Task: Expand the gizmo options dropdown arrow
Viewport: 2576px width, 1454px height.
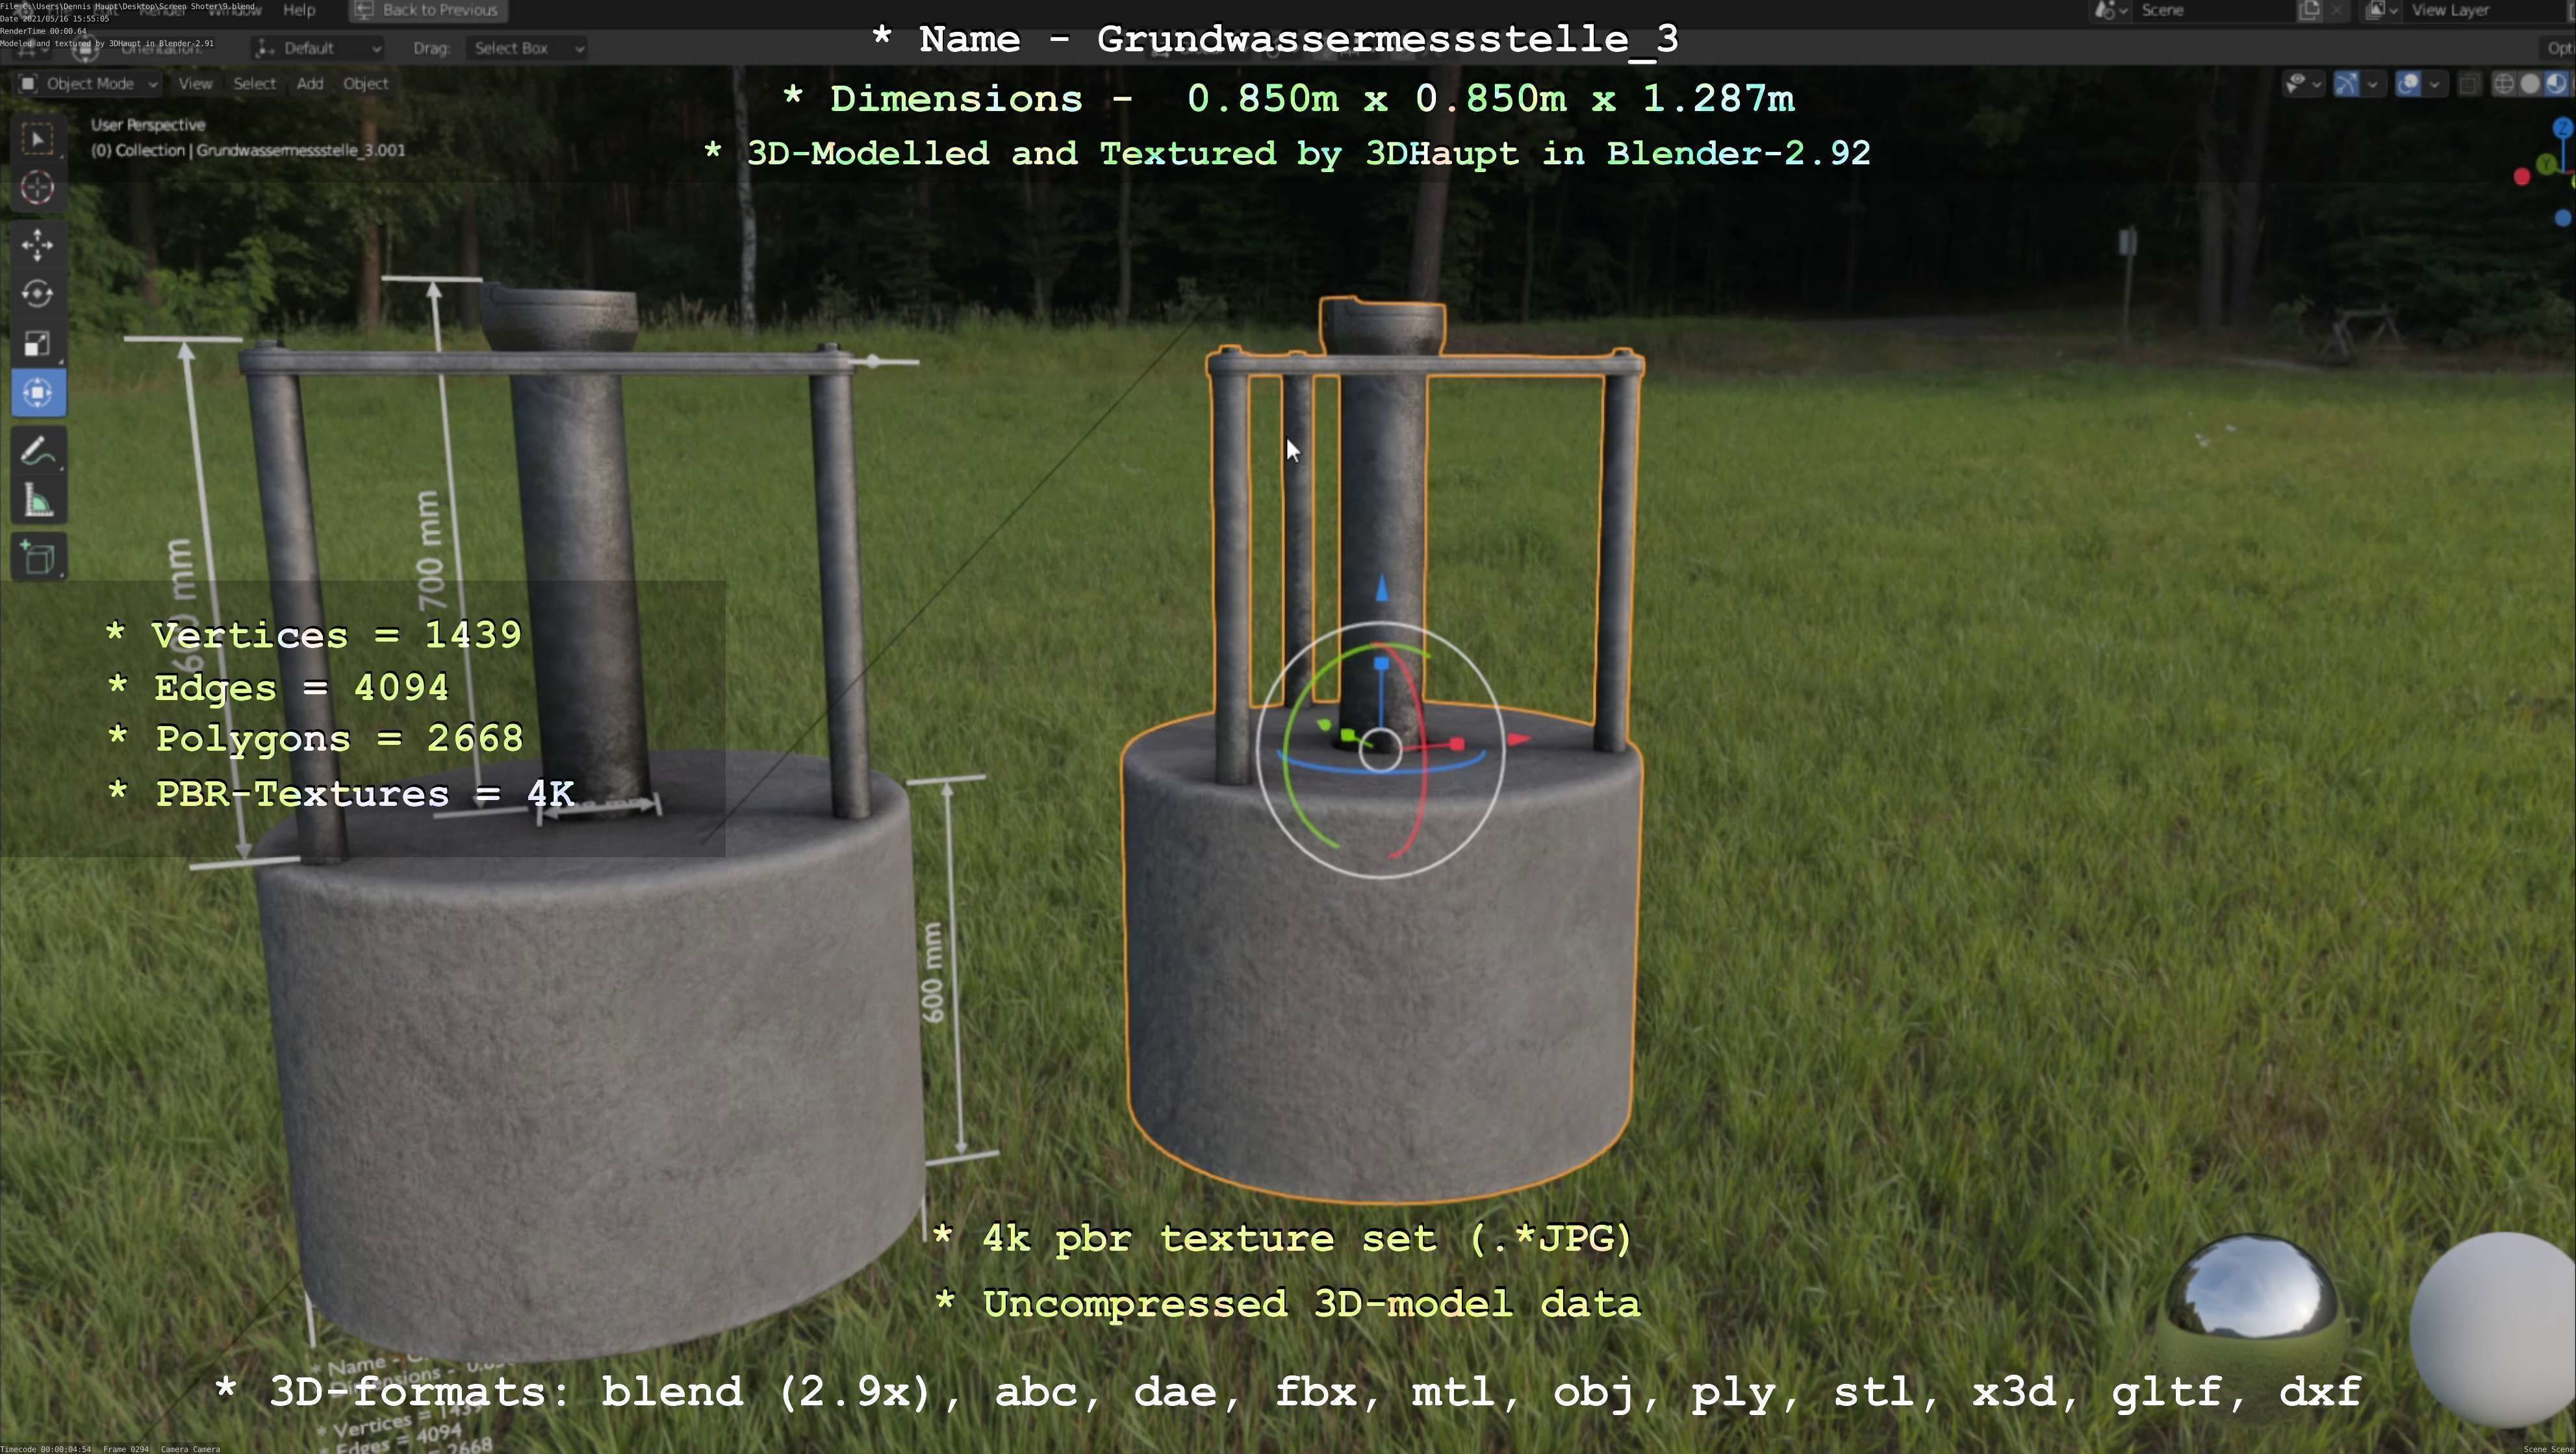Action: 2372,84
